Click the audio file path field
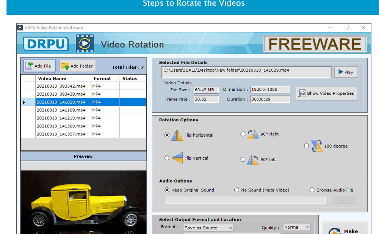 pyautogui.click(x=245, y=200)
